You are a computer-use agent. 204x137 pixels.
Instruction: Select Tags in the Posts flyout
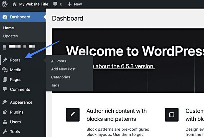click(55, 85)
